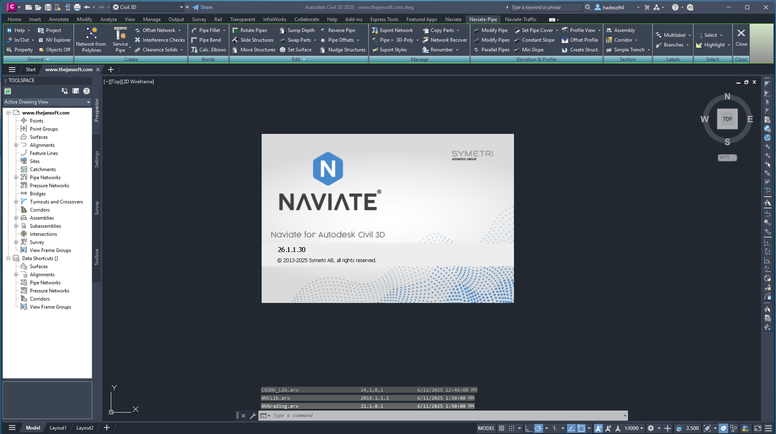Switch to Naviate-Traffic ribbon tab

(x=520, y=19)
